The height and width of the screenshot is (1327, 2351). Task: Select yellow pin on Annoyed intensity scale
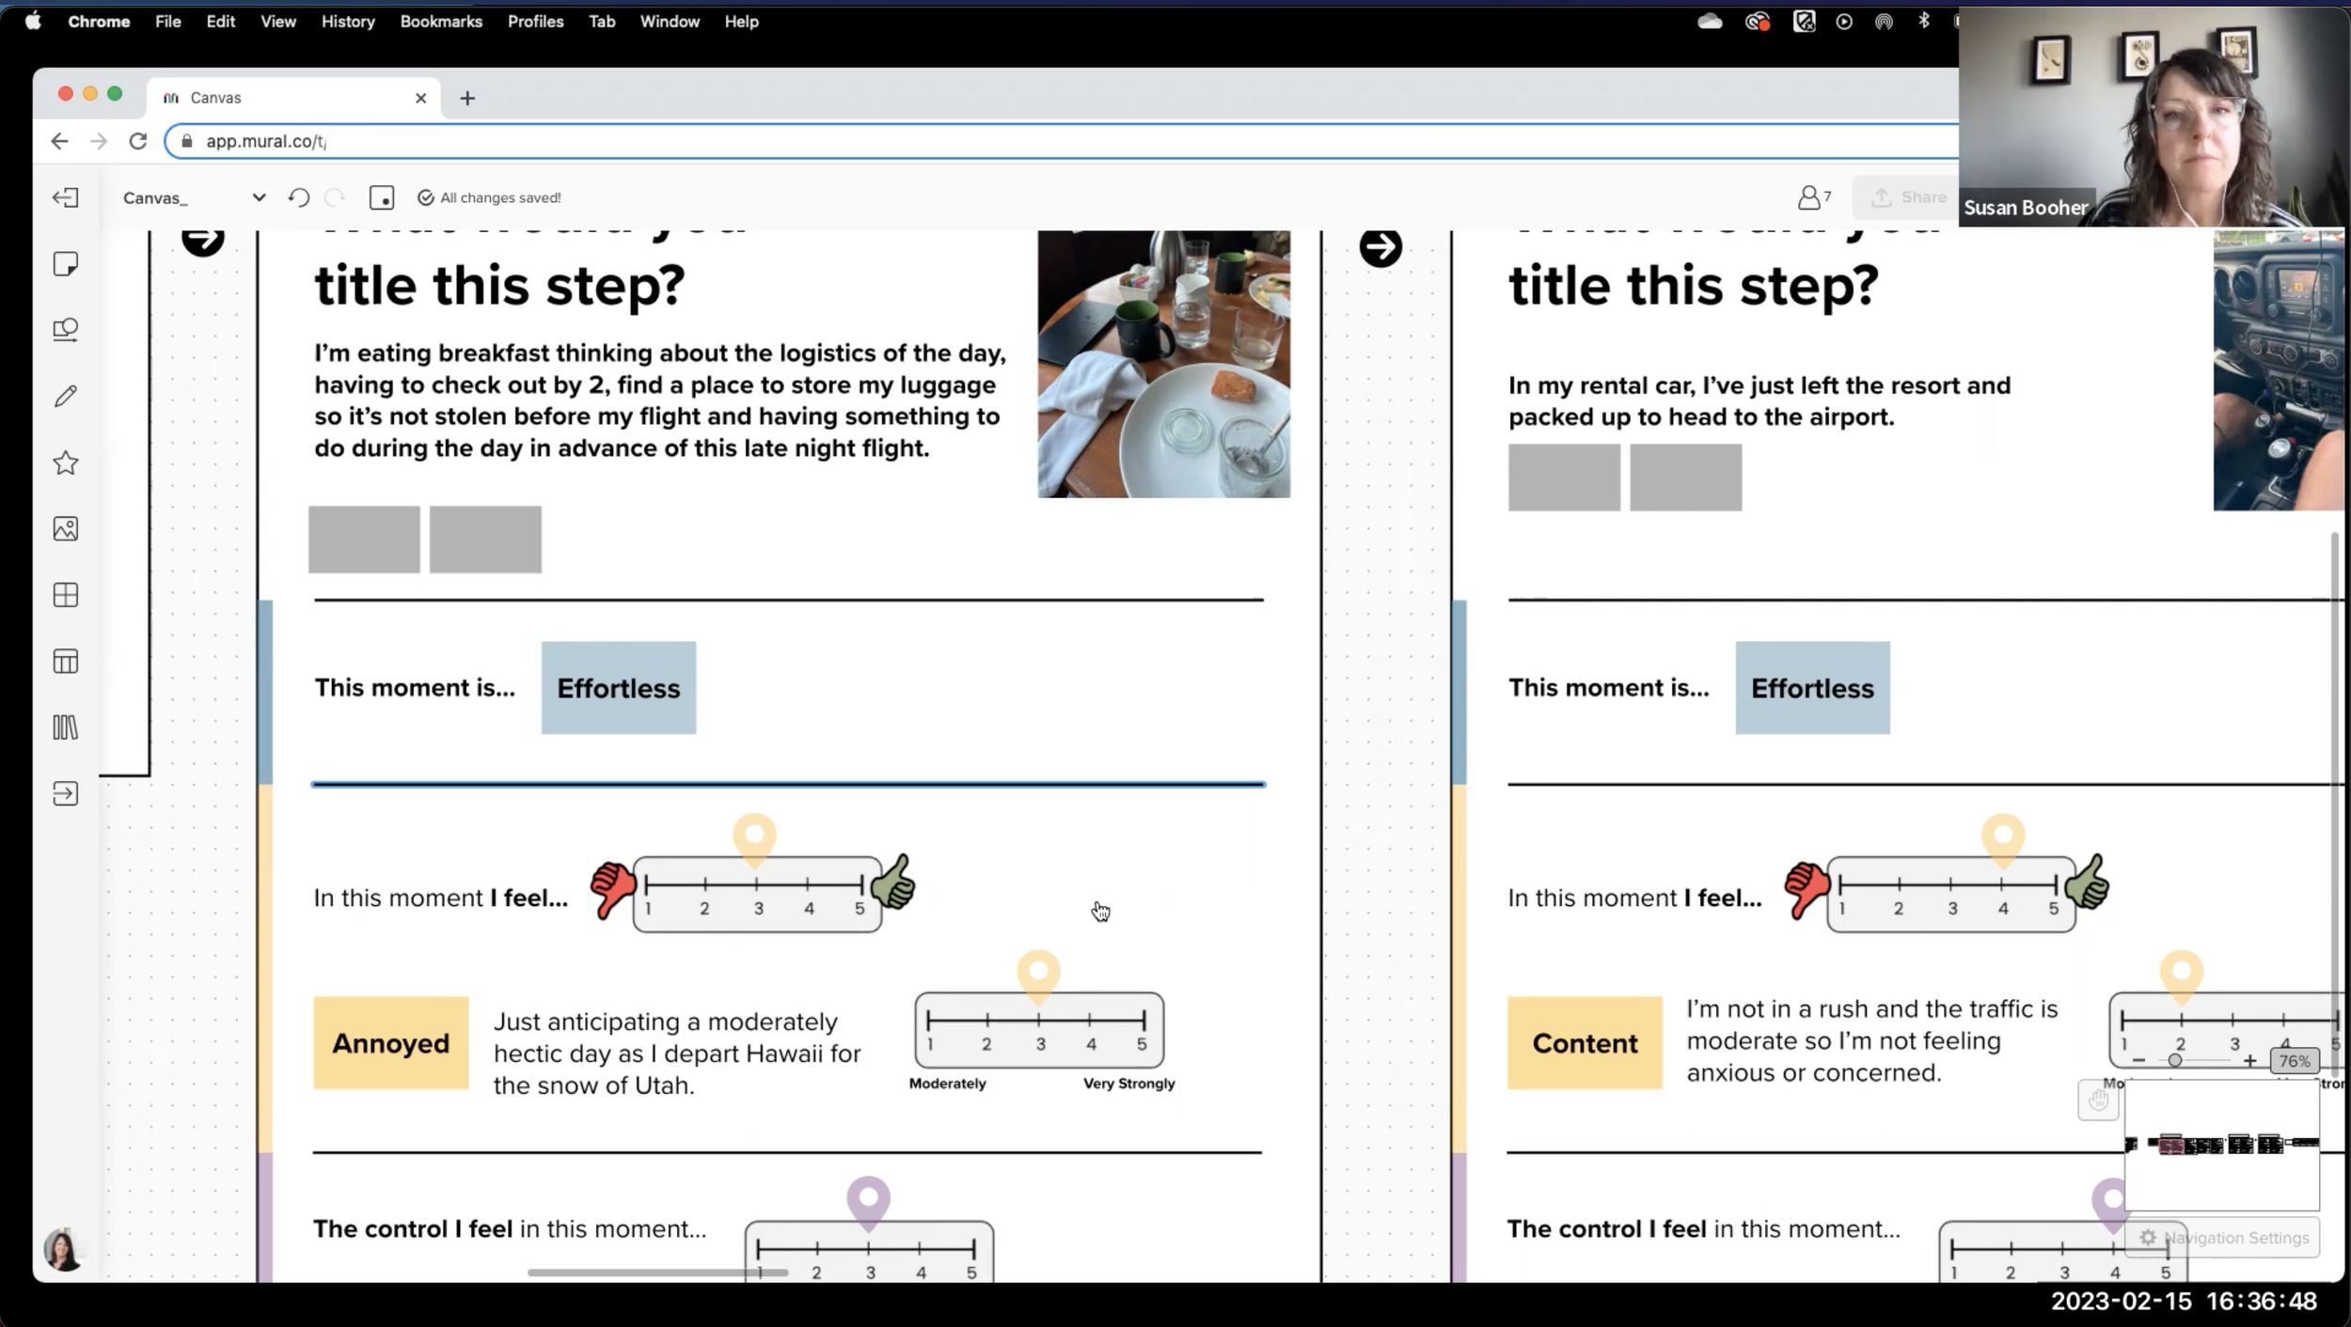(x=1039, y=976)
